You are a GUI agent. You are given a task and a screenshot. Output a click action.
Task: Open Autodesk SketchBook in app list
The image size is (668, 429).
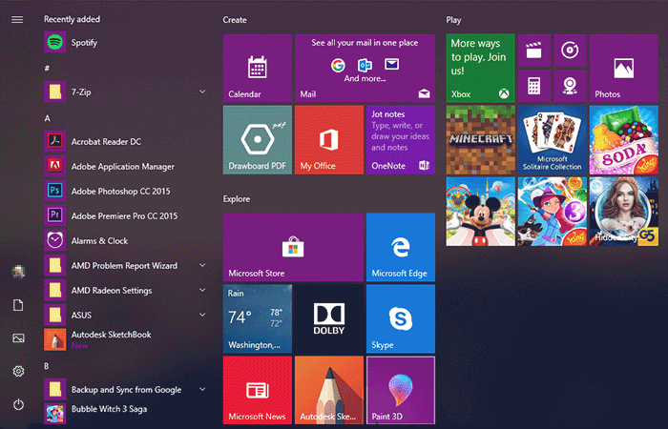(x=126, y=339)
